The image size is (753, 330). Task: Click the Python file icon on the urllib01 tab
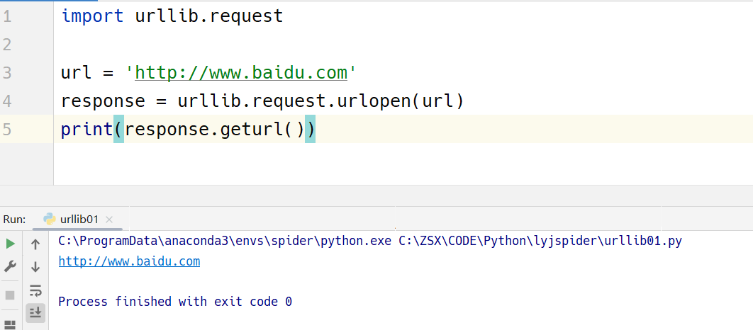point(50,219)
